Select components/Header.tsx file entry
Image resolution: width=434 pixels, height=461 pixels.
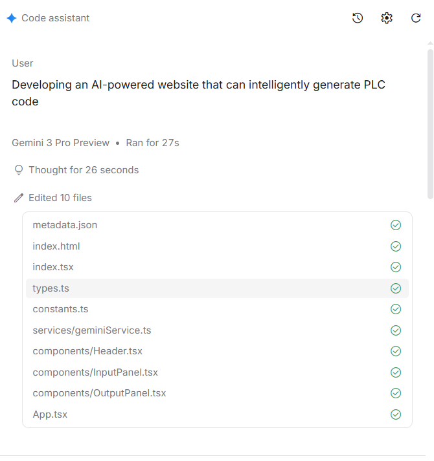click(87, 351)
